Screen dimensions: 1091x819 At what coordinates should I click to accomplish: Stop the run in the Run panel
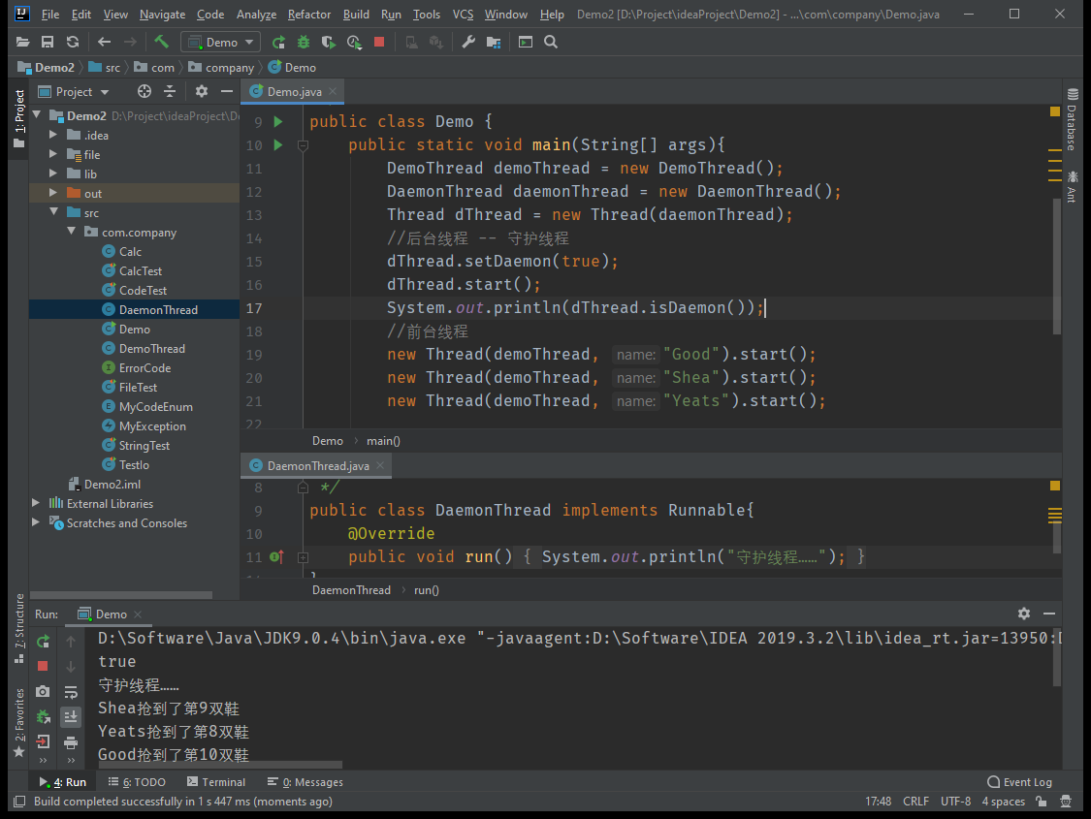pyautogui.click(x=43, y=666)
